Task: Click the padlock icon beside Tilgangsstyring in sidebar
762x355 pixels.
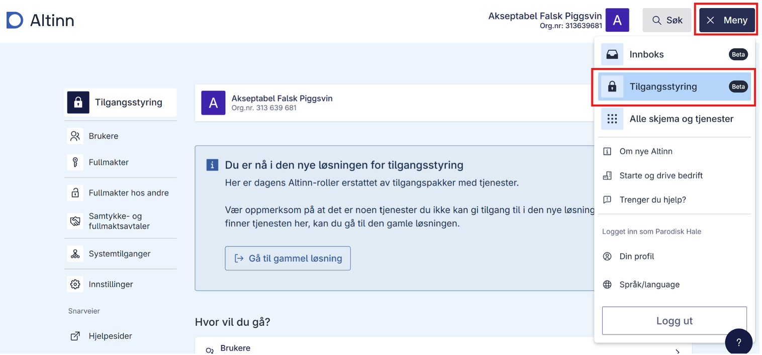Action: pos(78,102)
